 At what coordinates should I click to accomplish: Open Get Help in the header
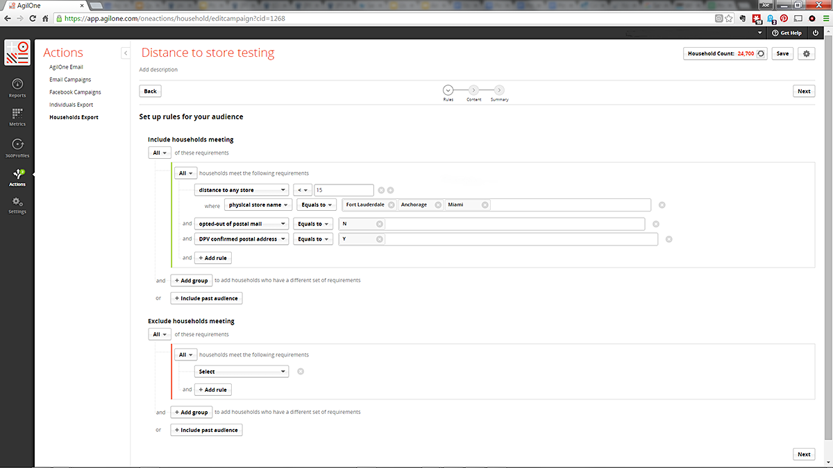(x=786, y=33)
